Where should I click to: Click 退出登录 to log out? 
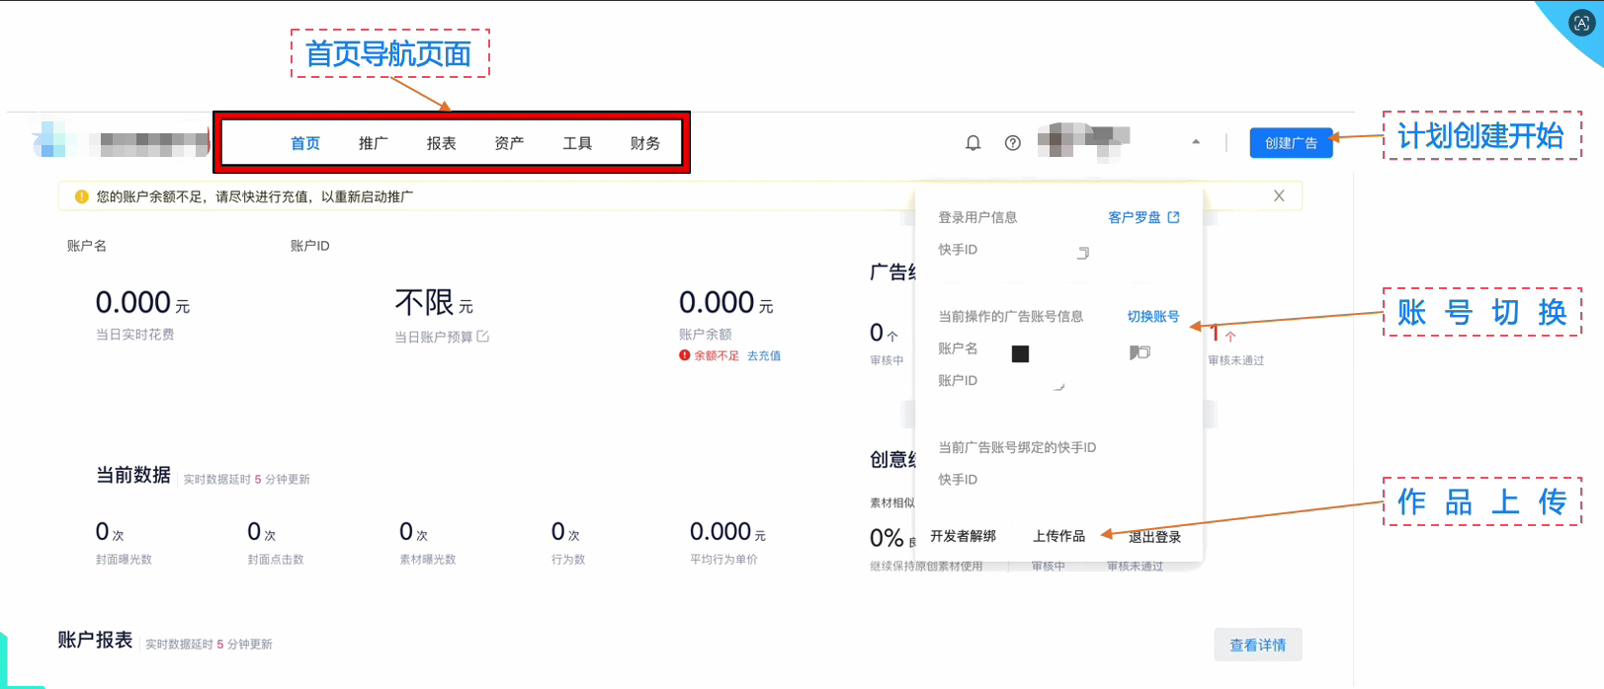point(1154,537)
